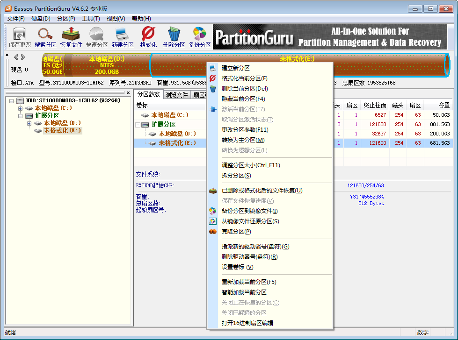The image size is (458, 340).
Task: Go to previous disk with left arrow
Action: coord(16,57)
